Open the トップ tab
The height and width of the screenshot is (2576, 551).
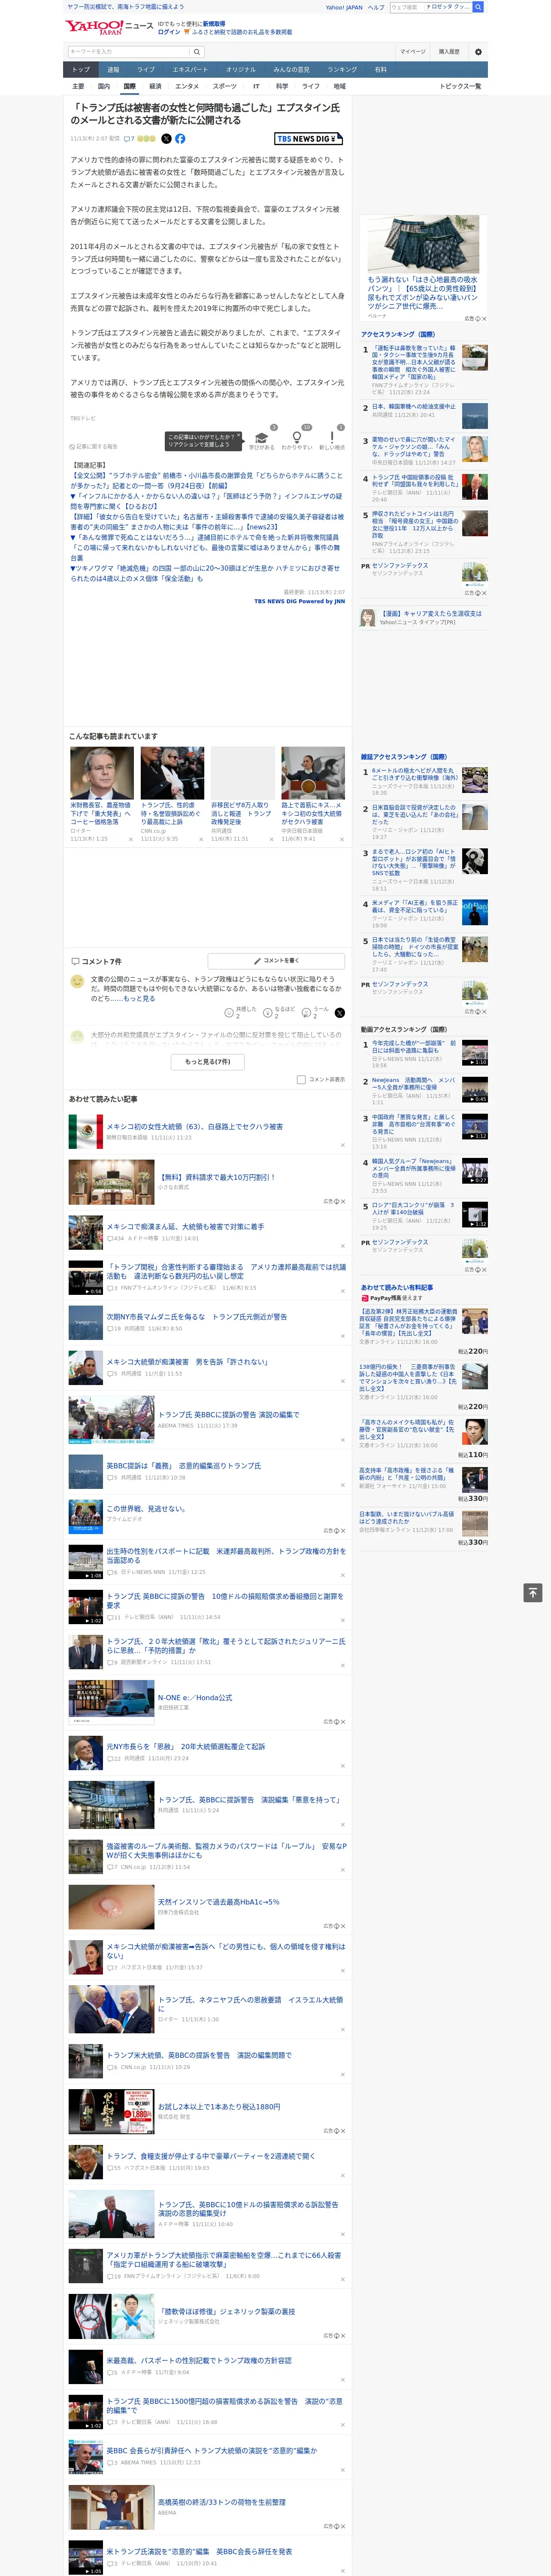pyautogui.click(x=81, y=69)
